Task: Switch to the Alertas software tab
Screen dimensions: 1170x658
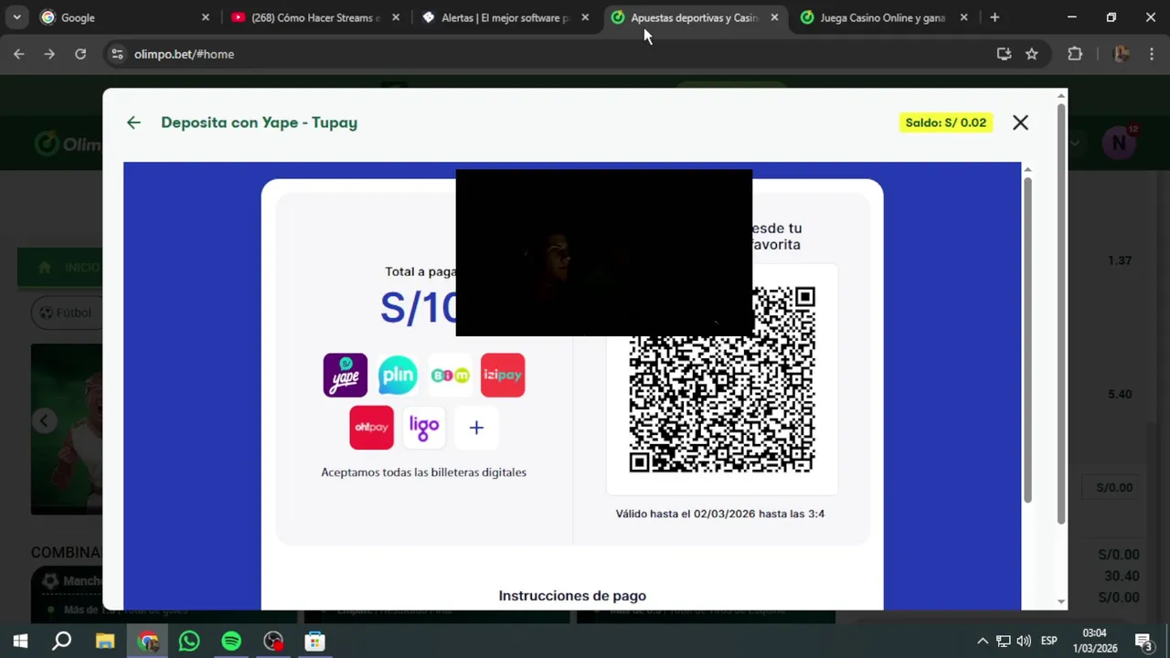Action: click(505, 17)
